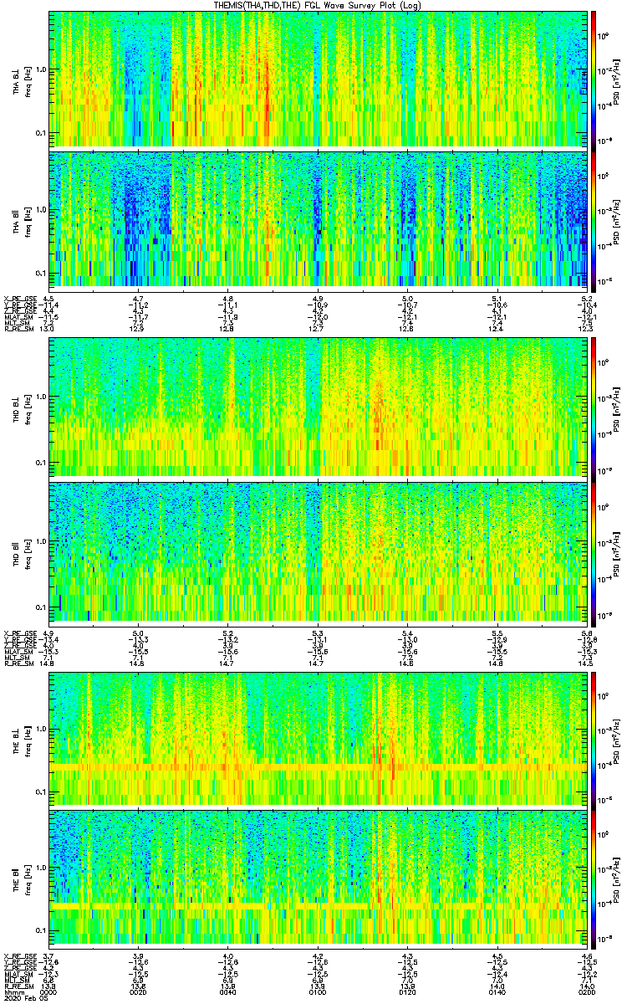Screen dimensions: 627x1004
Task: Click X_RE_GSE row label under THE panels
Action: coord(20,956)
